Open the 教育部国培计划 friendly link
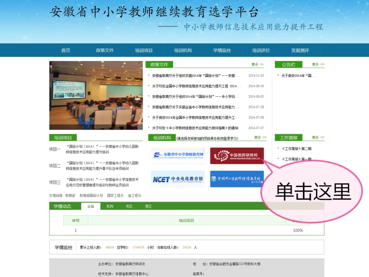The height and width of the screenshot is (277, 369). tap(91, 195)
